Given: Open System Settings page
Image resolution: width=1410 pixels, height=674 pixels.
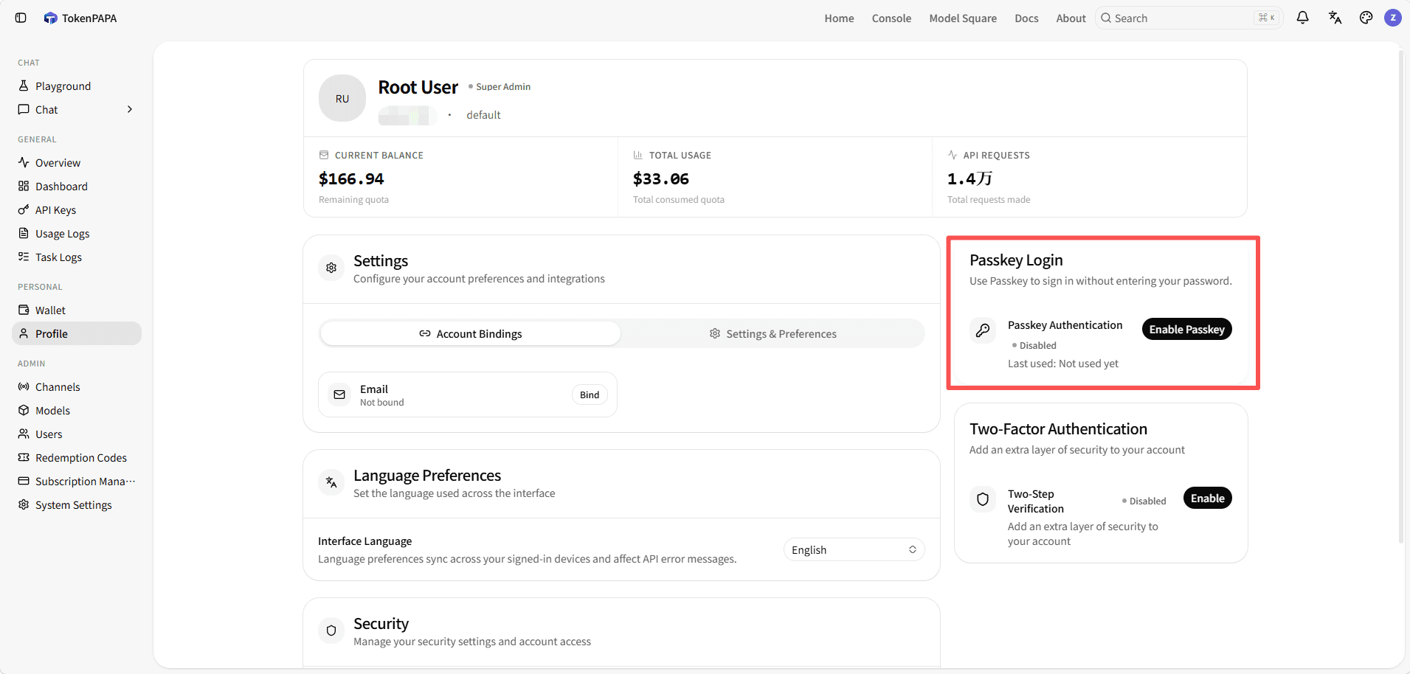Looking at the screenshot, I should 77,504.
